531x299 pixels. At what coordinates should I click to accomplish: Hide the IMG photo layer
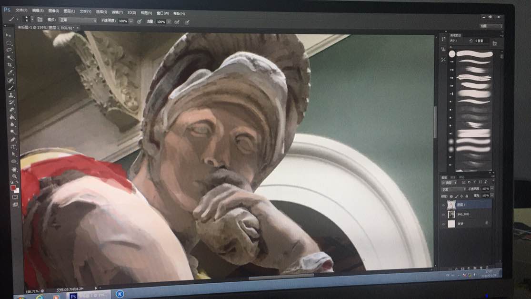[443, 214]
